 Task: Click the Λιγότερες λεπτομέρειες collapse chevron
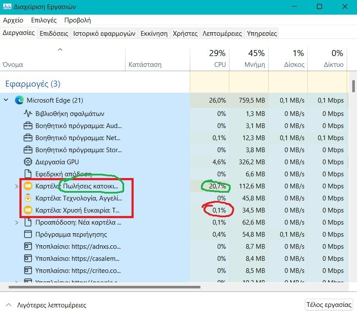(9, 305)
